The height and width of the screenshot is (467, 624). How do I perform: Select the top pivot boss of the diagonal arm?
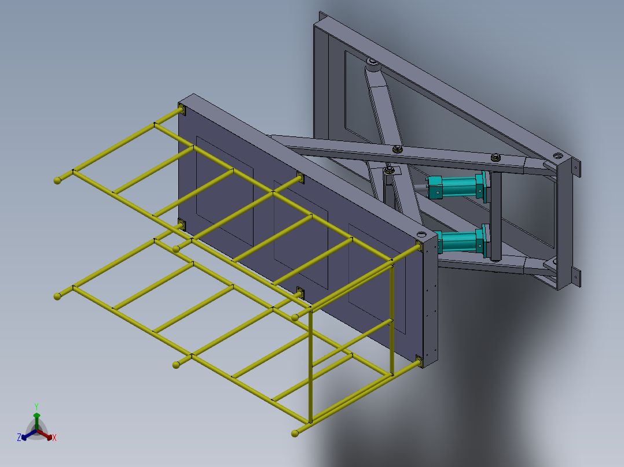tap(373, 64)
